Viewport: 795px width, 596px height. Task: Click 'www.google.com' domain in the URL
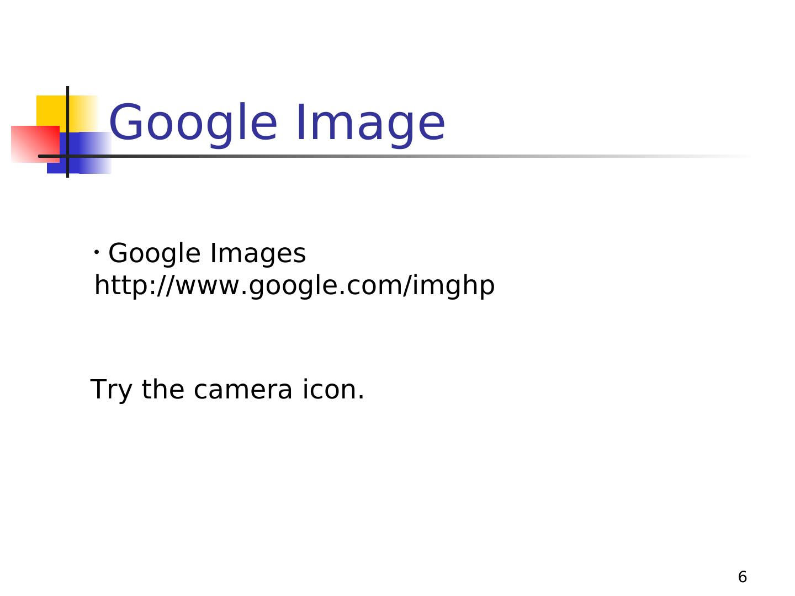click(289, 286)
